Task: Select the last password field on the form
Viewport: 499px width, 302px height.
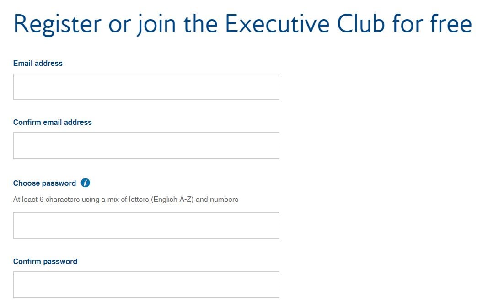Action: 146,284
